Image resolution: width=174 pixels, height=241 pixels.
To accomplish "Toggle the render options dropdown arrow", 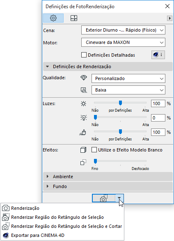I will [x=119, y=198].
